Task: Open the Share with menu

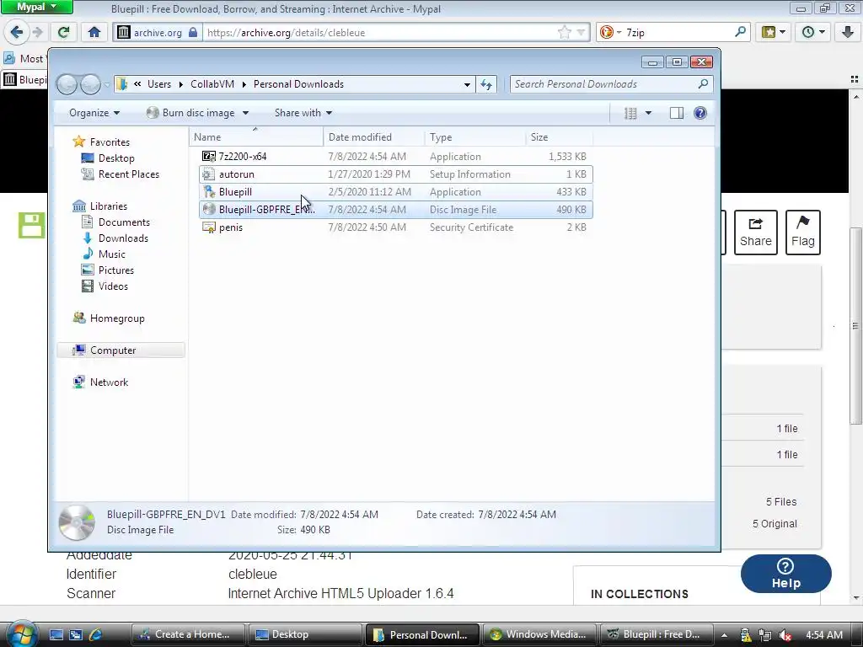Action: pyautogui.click(x=303, y=113)
